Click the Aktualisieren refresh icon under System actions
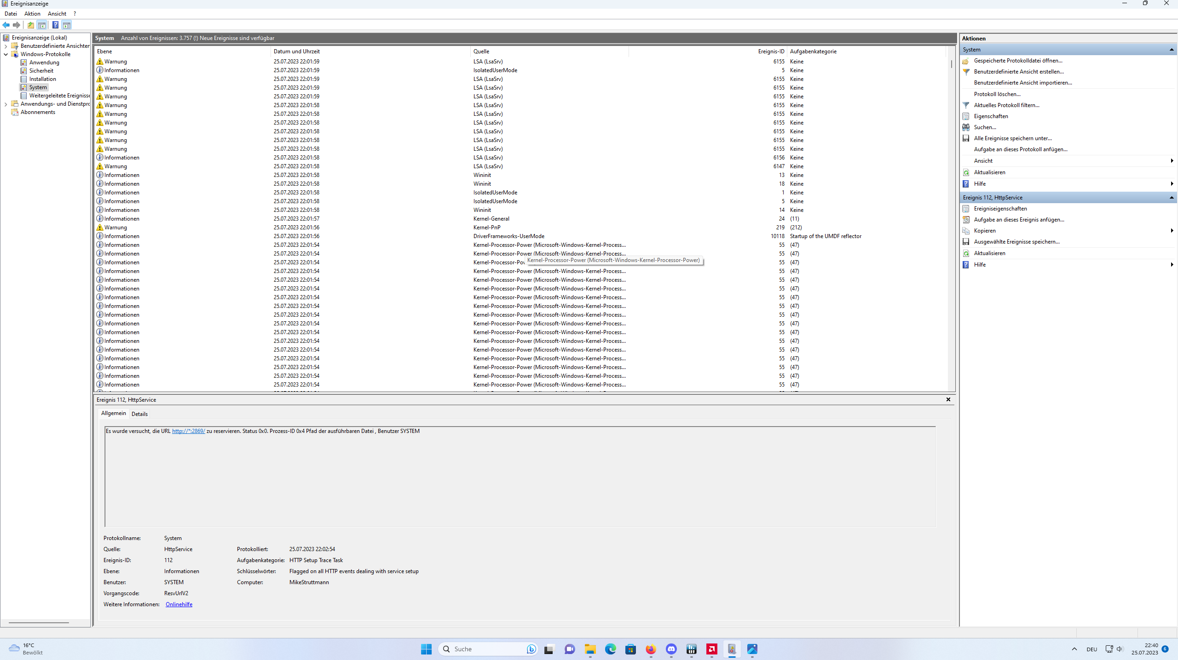This screenshot has height=660, width=1178. (966, 172)
